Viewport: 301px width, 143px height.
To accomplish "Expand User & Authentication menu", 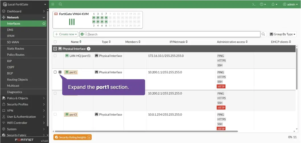I will 23,117.
